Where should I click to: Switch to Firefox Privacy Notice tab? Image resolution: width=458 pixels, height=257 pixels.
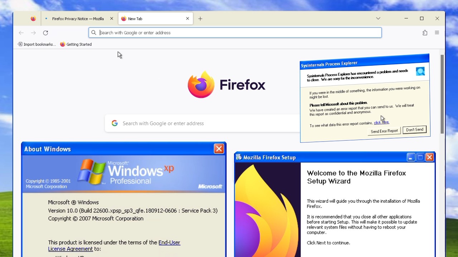coord(79,19)
